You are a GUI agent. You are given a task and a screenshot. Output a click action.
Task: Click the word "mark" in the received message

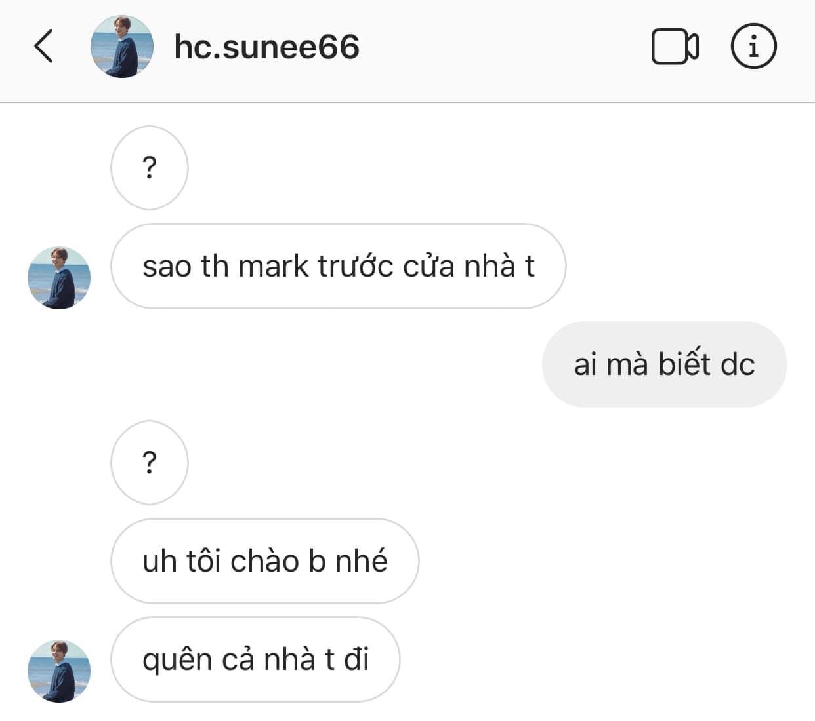click(x=273, y=266)
